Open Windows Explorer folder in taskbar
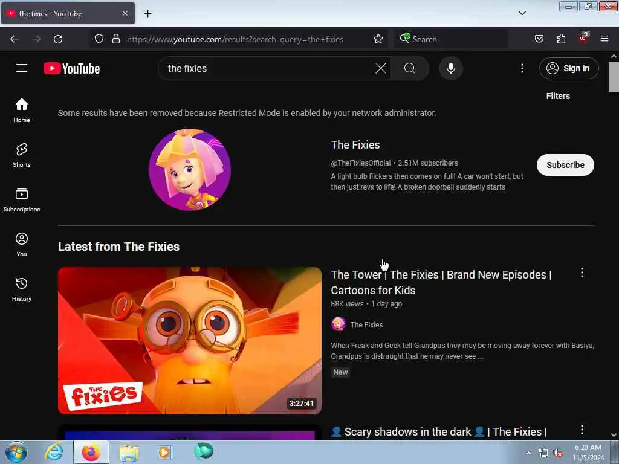 (x=129, y=453)
